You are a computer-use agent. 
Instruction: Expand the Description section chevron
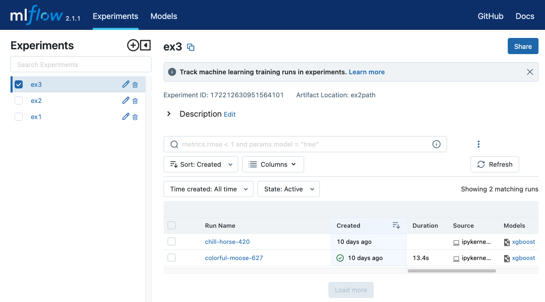click(x=169, y=114)
